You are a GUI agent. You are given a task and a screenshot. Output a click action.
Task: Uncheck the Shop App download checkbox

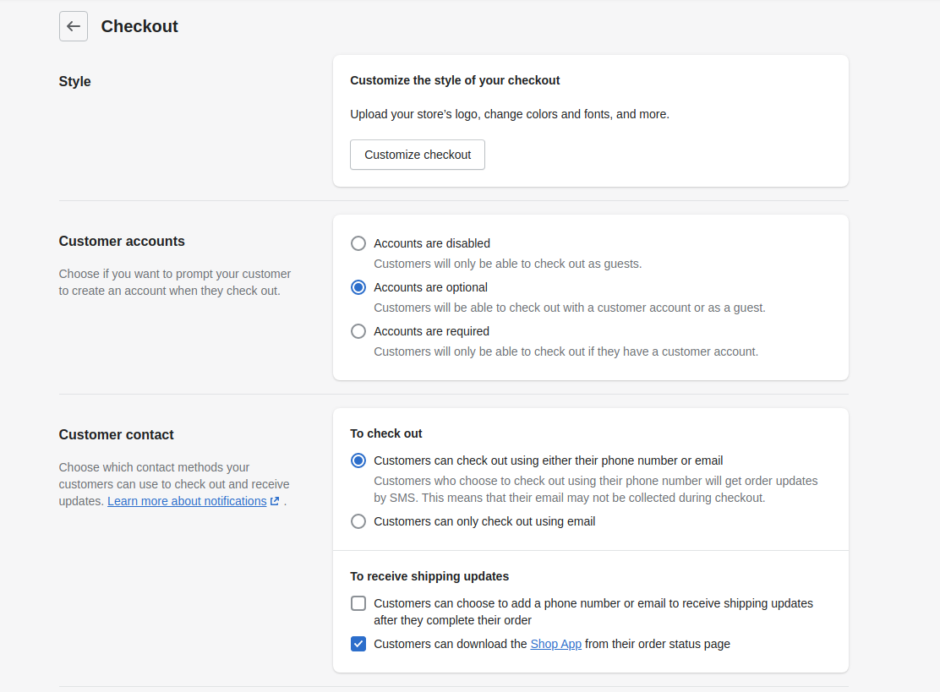point(358,644)
